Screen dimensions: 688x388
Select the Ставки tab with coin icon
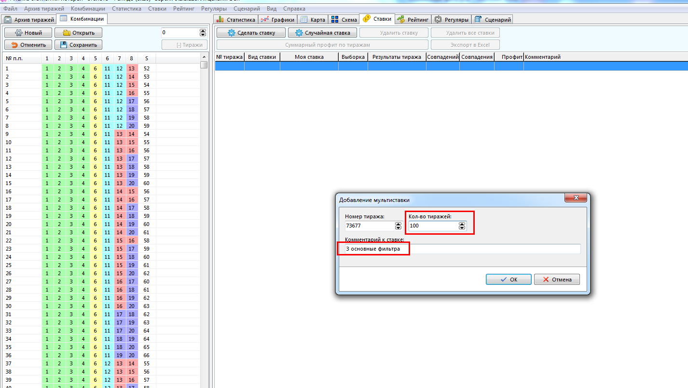pyautogui.click(x=377, y=19)
